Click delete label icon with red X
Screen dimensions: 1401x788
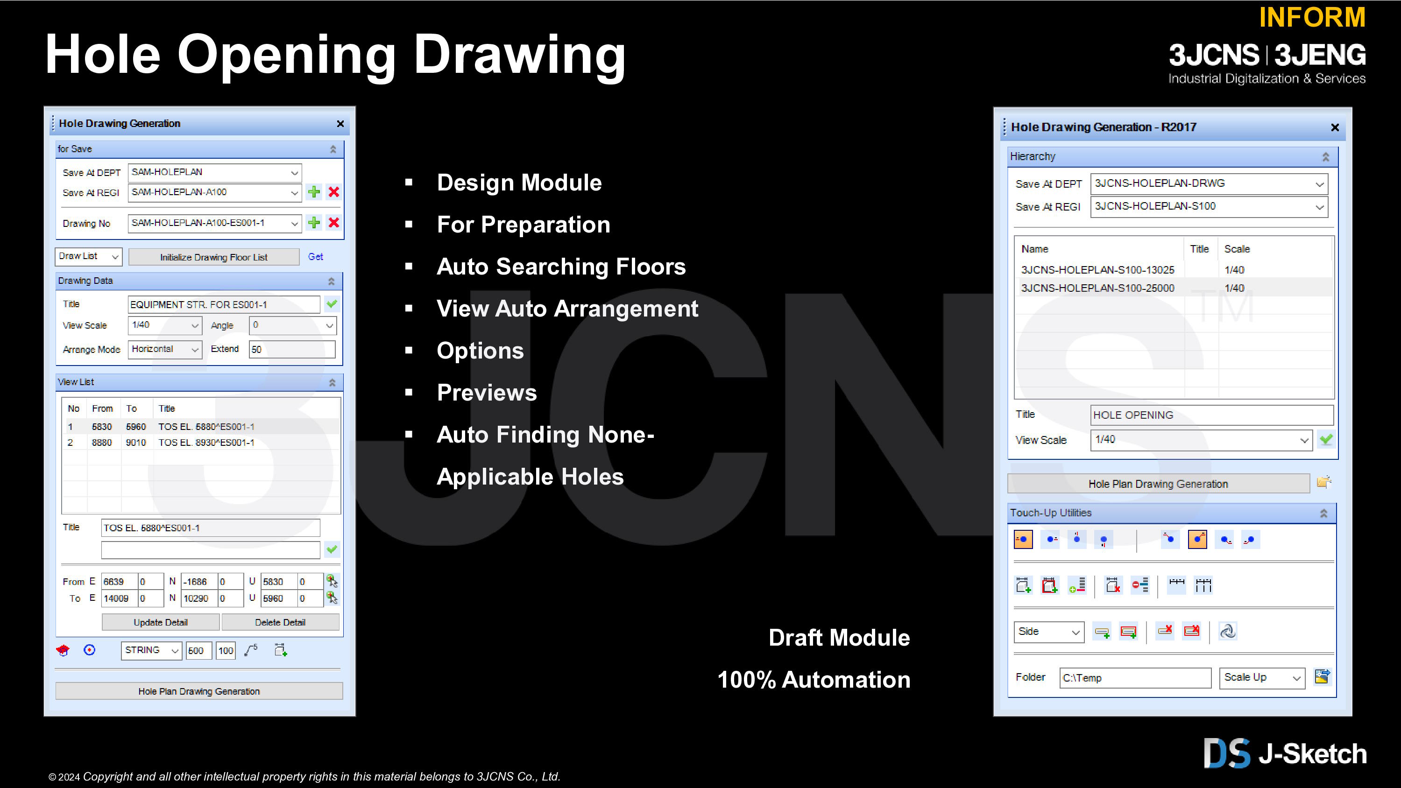[x=1165, y=631]
